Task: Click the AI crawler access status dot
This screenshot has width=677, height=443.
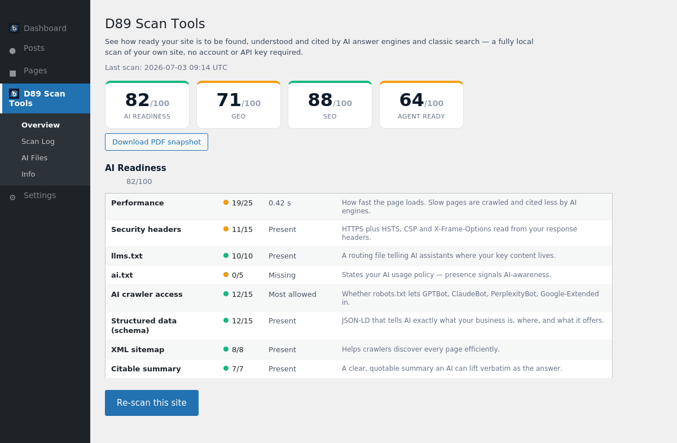Action: coord(226,294)
